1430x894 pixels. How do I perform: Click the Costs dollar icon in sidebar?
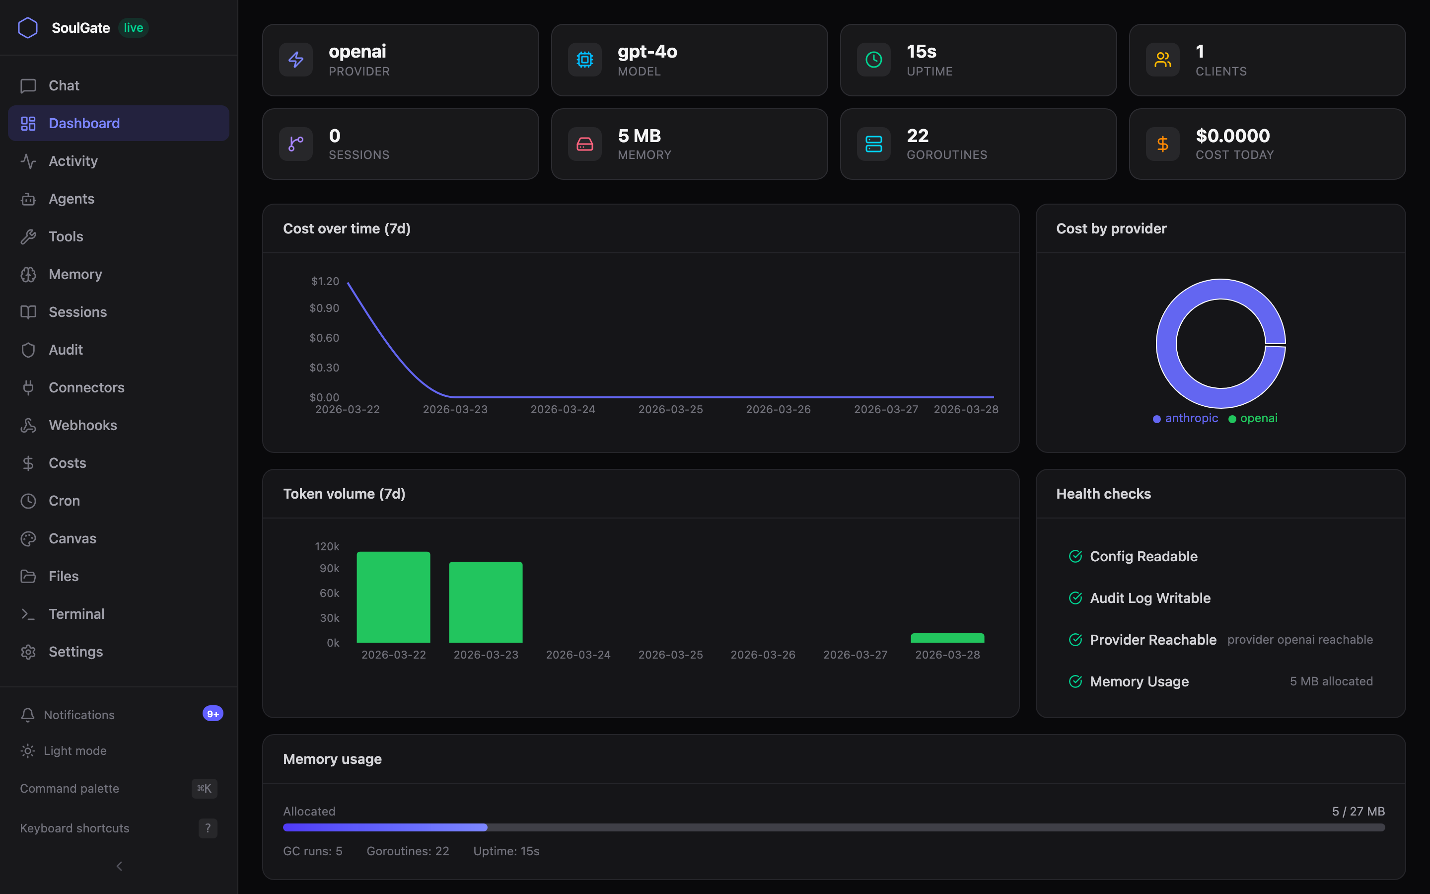(x=28, y=463)
